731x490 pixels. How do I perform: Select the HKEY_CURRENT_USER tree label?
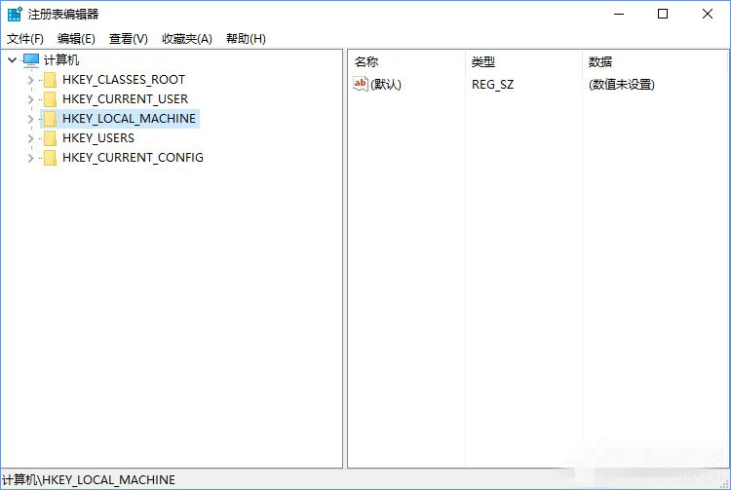(x=125, y=99)
